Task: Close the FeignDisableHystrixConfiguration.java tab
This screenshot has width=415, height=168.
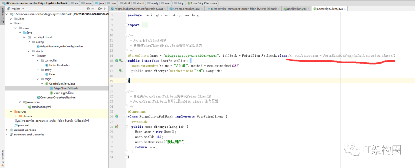Action: [x=164, y=9]
